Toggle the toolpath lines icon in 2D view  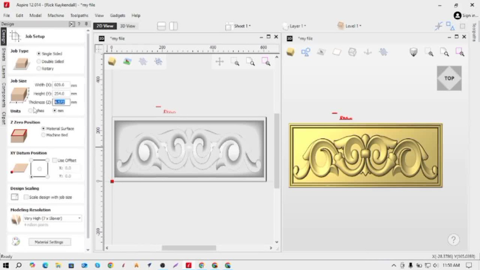[143, 61]
